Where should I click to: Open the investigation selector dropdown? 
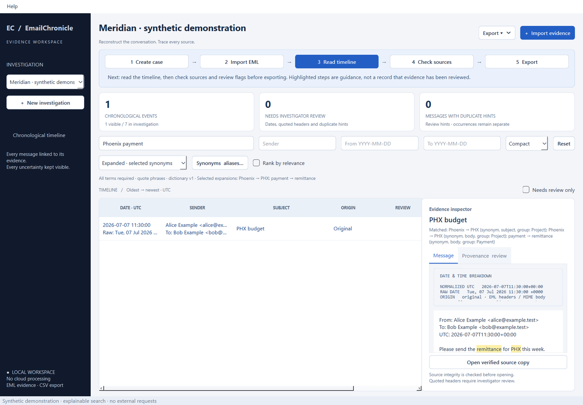tap(45, 82)
